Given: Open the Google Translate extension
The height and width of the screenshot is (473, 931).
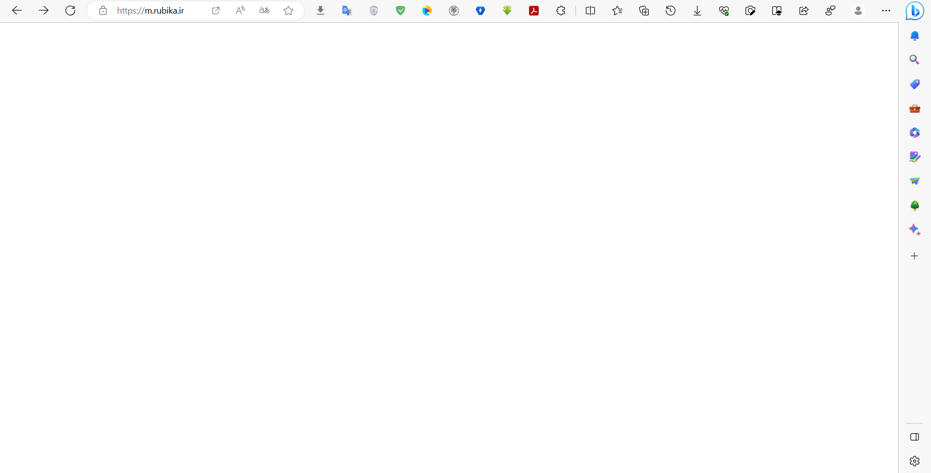Looking at the screenshot, I should click(x=347, y=10).
